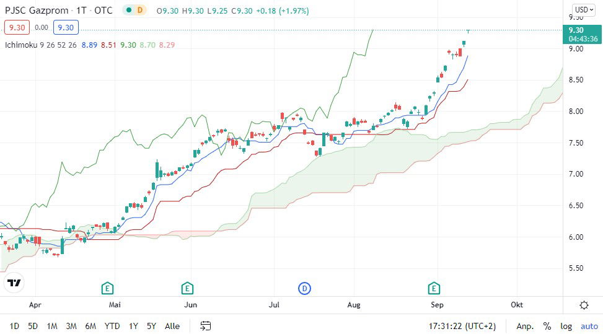Click the blue dividend marker in July
This screenshot has height=334, width=603.
(304, 288)
